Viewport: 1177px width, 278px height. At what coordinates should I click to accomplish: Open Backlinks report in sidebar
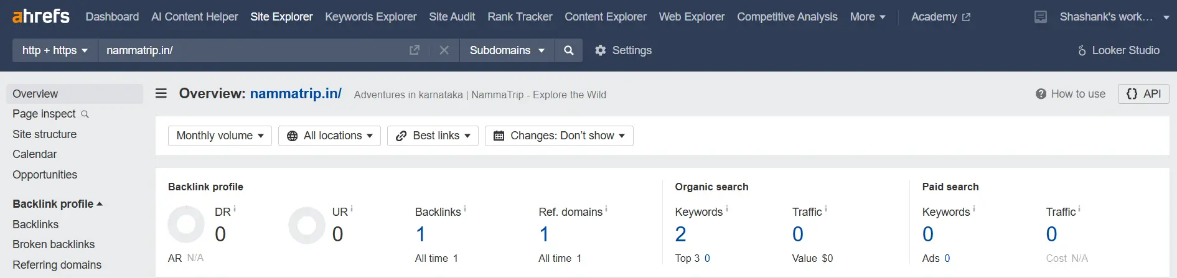tap(35, 225)
